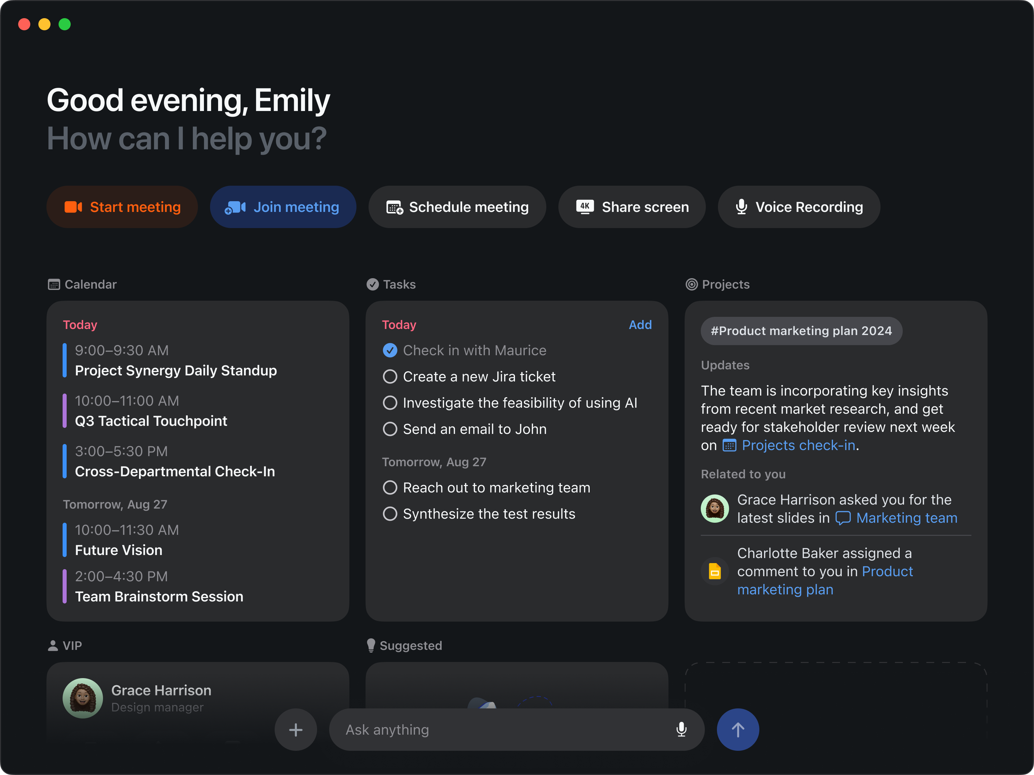Click the 4K icon on Share screen
This screenshot has height=775, width=1034.
coord(585,207)
